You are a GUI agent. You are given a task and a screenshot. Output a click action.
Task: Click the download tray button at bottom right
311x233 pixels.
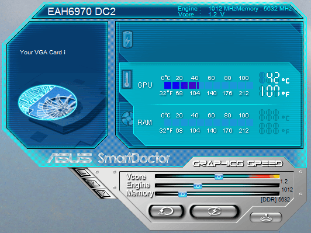pyautogui.click(x=266, y=217)
